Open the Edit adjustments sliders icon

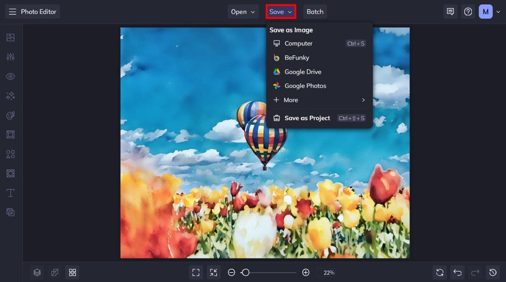coord(10,57)
